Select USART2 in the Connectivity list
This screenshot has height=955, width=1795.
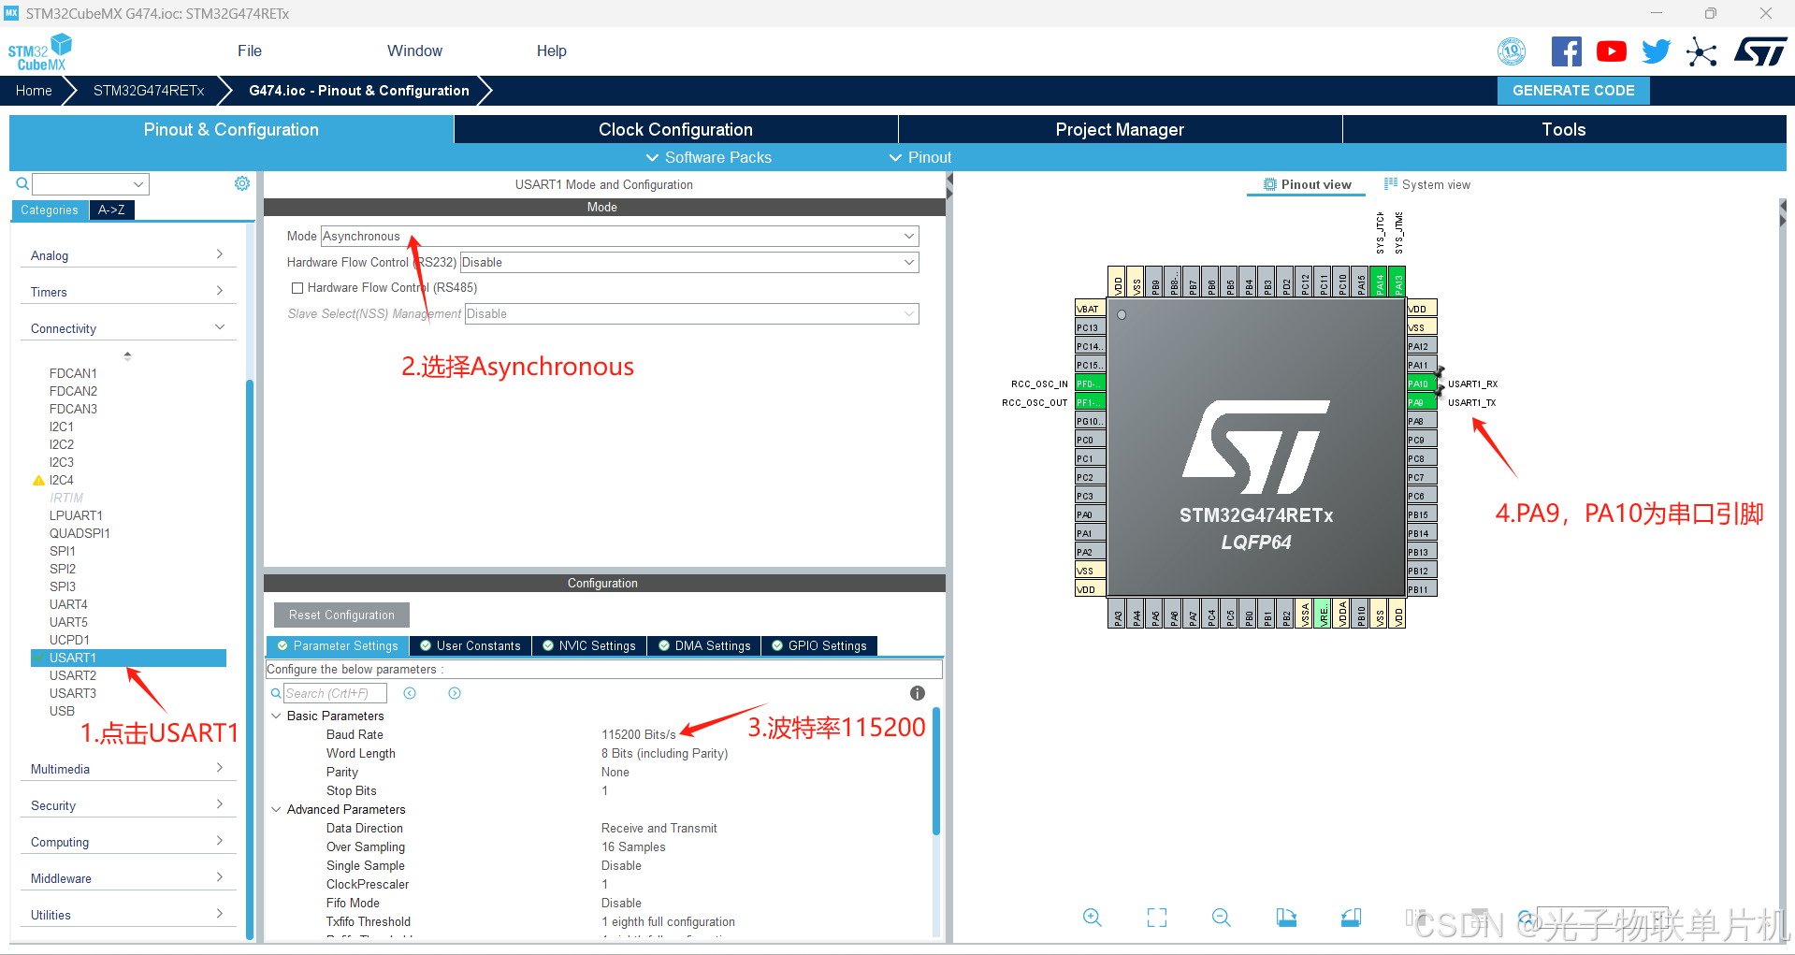73,675
